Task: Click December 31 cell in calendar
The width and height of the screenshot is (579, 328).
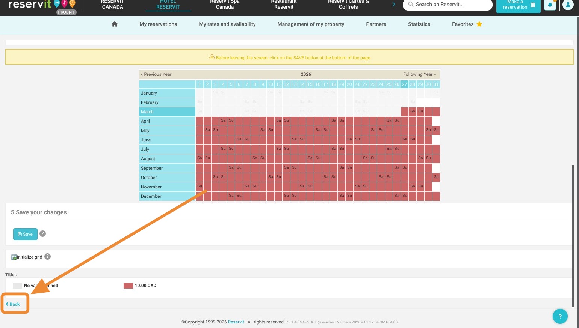Action: pos(436,196)
